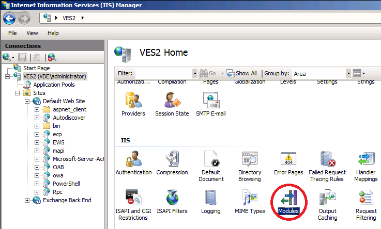Open the Default Document feature
Image resolution: width=381 pixels, height=229 pixels.
[x=211, y=166]
